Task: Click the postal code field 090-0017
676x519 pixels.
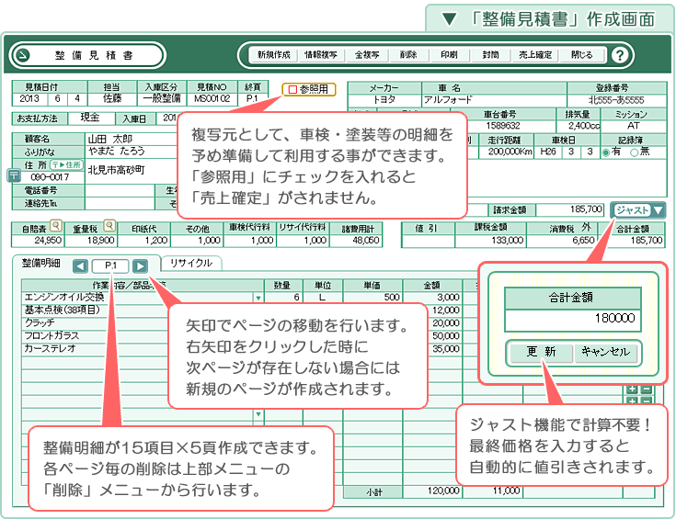Action: [50, 177]
